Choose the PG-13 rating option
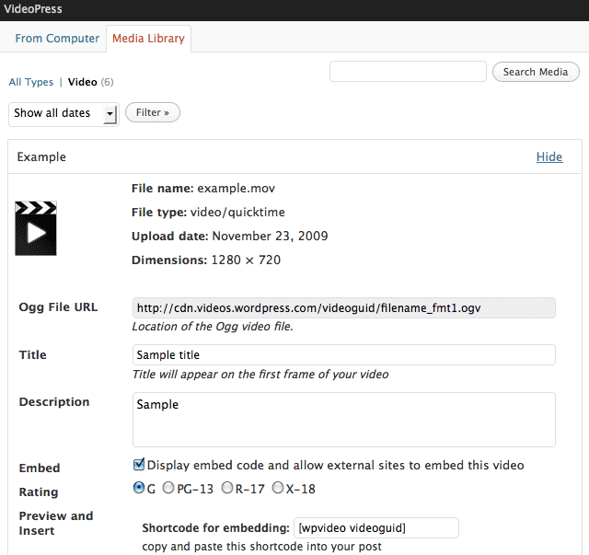The height and width of the screenshot is (555, 589). click(x=168, y=489)
